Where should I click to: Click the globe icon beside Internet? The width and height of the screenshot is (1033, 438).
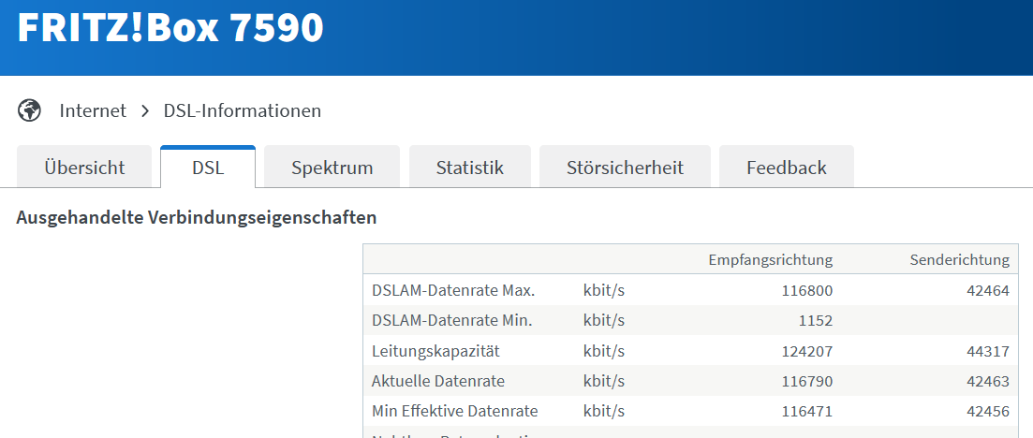coord(29,110)
